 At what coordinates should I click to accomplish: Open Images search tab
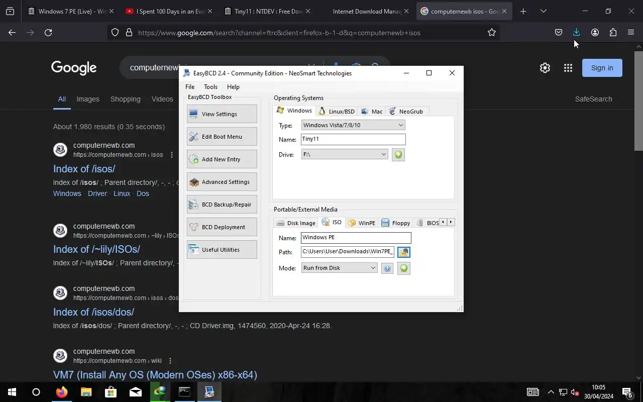[88, 99]
